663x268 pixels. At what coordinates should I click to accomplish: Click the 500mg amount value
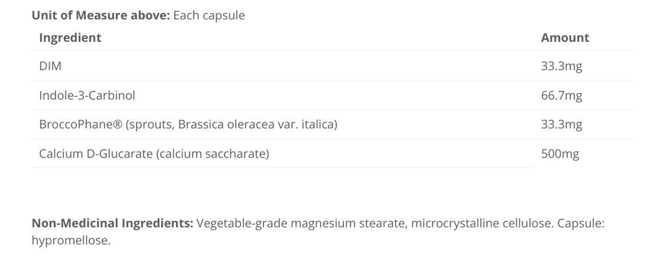[x=559, y=154]
